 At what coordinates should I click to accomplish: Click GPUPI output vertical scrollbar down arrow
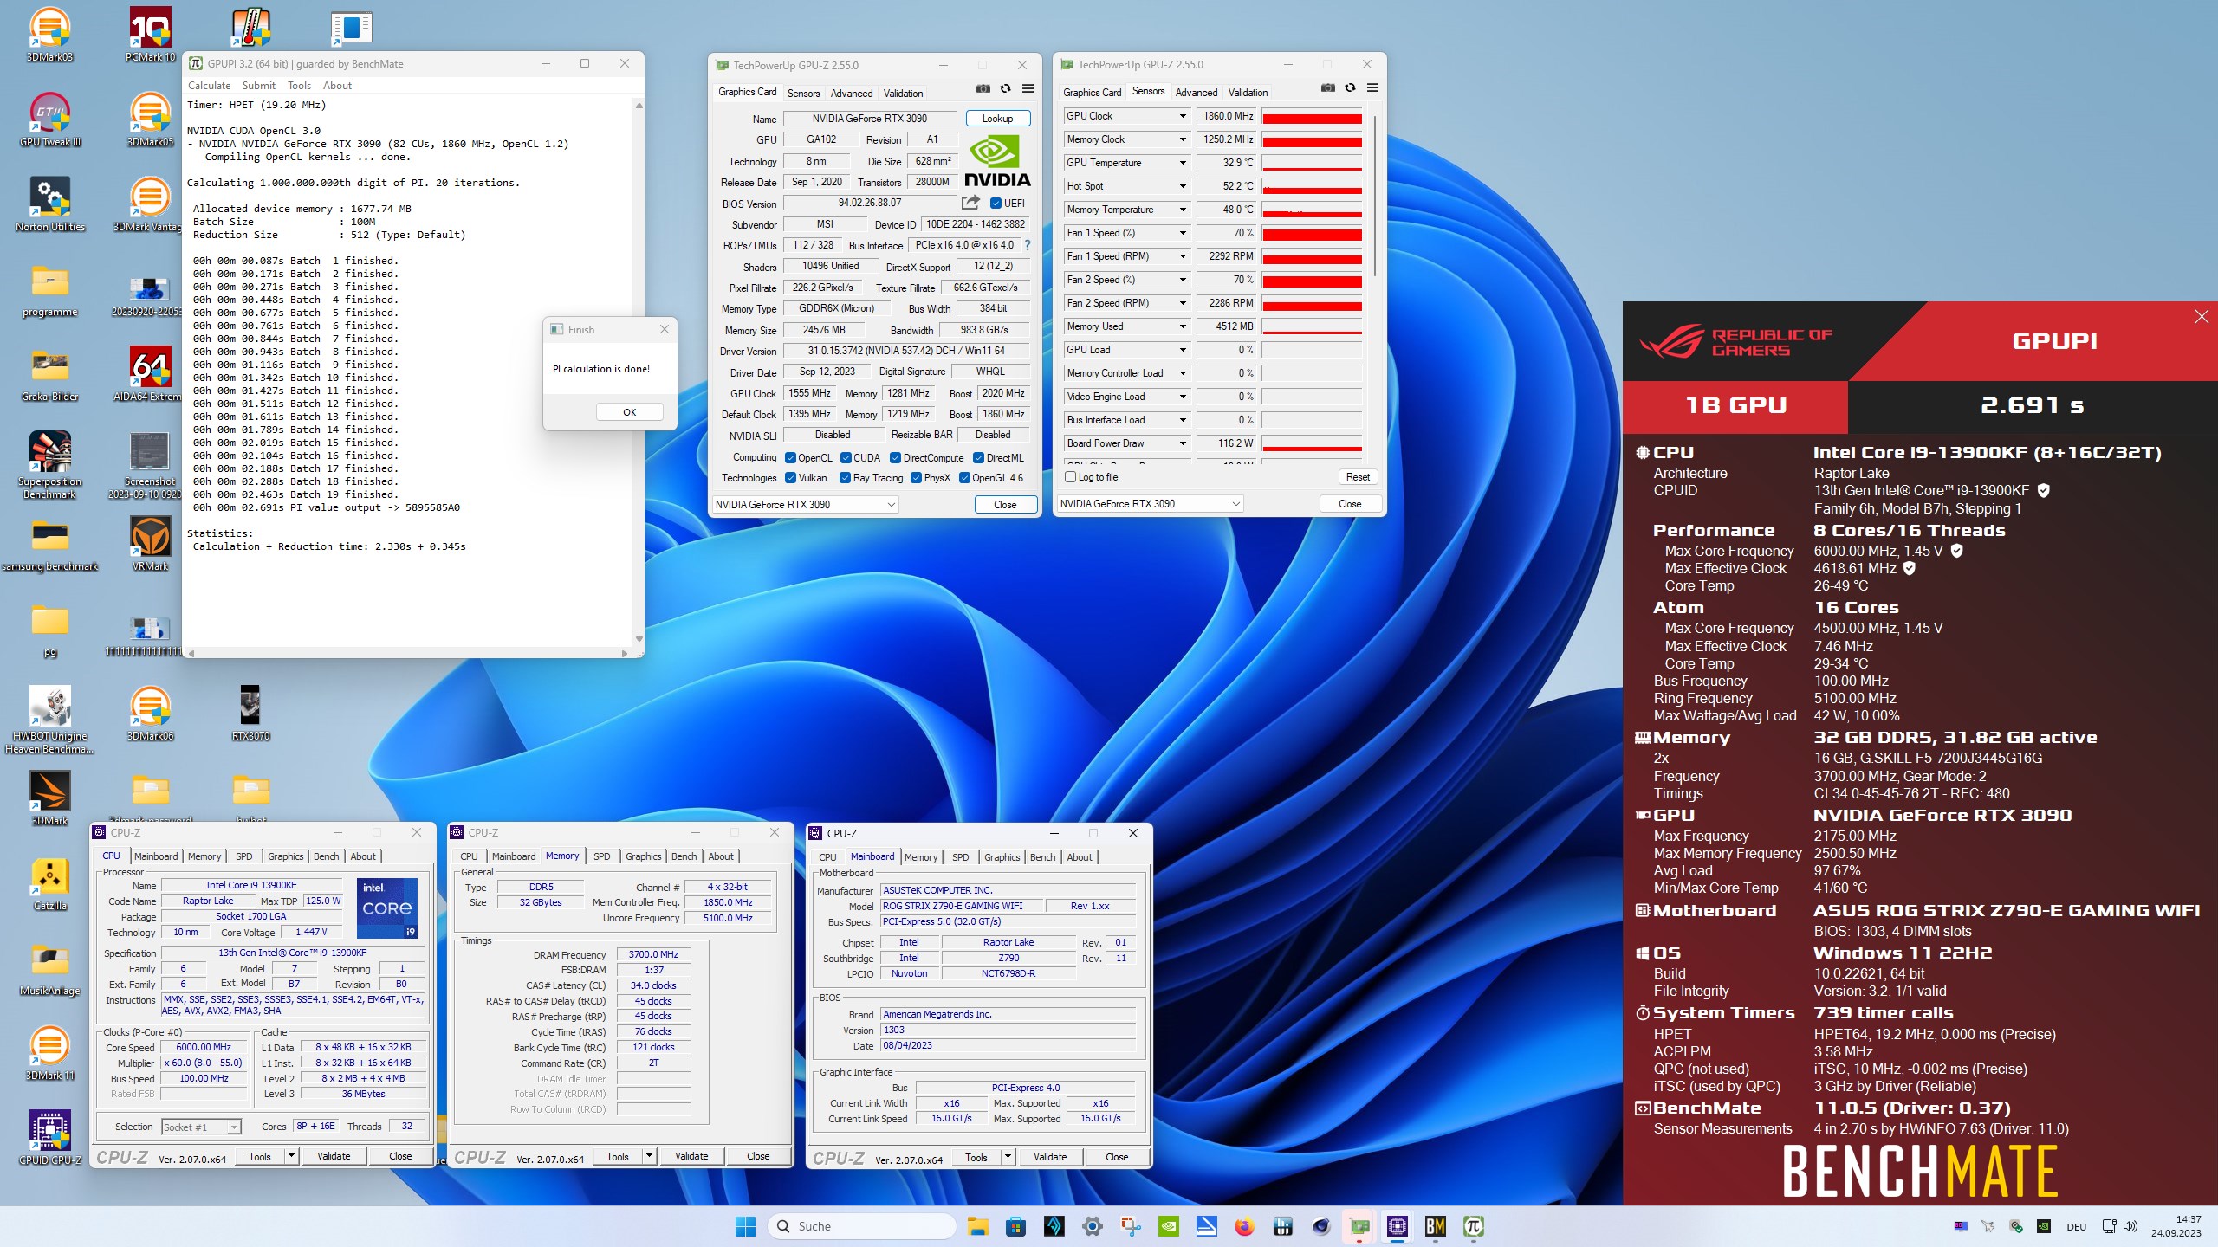click(x=639, y=639)
